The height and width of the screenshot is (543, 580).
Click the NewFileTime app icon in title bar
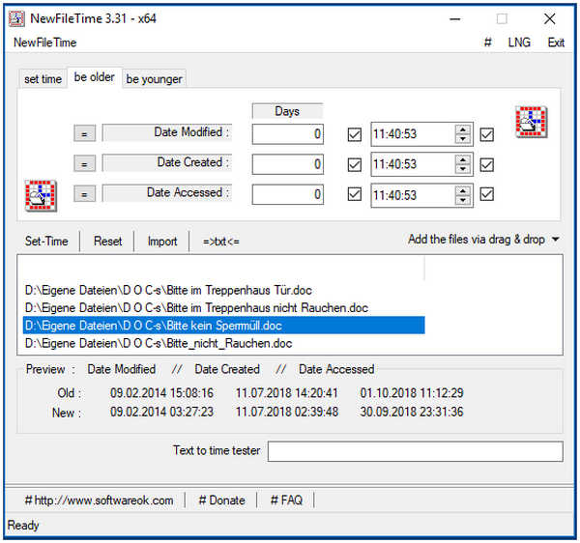pyautogui.click(x=16, y=18)
